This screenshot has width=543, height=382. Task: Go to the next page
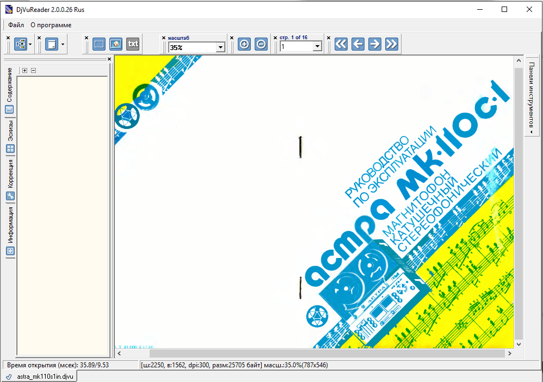375,44
